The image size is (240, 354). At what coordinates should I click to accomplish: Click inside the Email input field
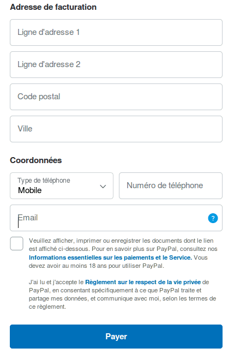(x=116, y=218)
